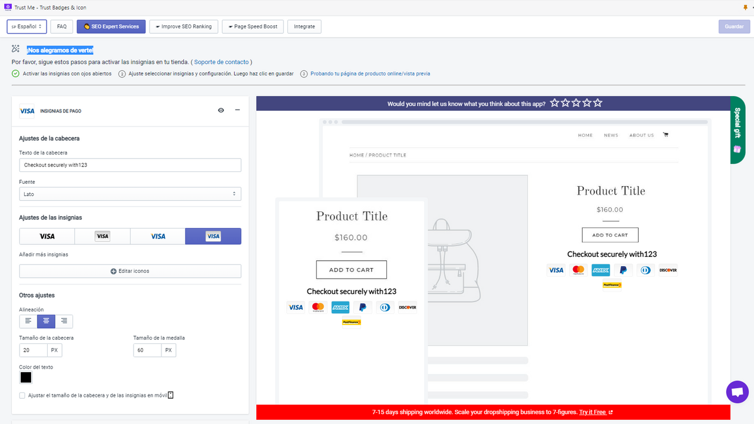Viewport: 754px width, 424px height.
Task: Click HOME in preview navigation menu
Action: point(586,135)
